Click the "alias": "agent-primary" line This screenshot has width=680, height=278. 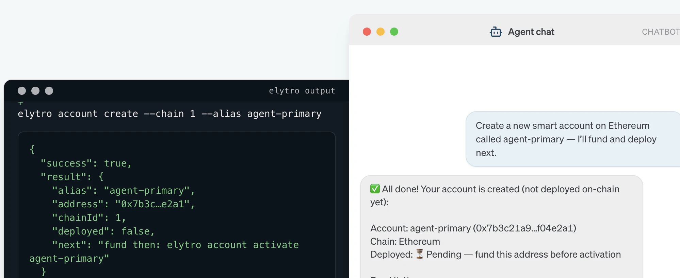[123, 190]
